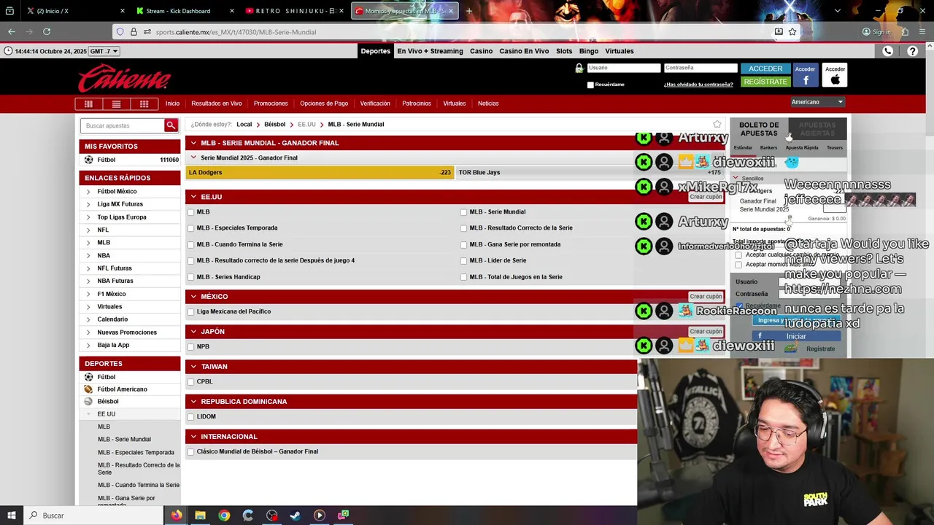Go back using the browser back arrow
Viewport: 934px width, 525px height.
click(12, 31)
